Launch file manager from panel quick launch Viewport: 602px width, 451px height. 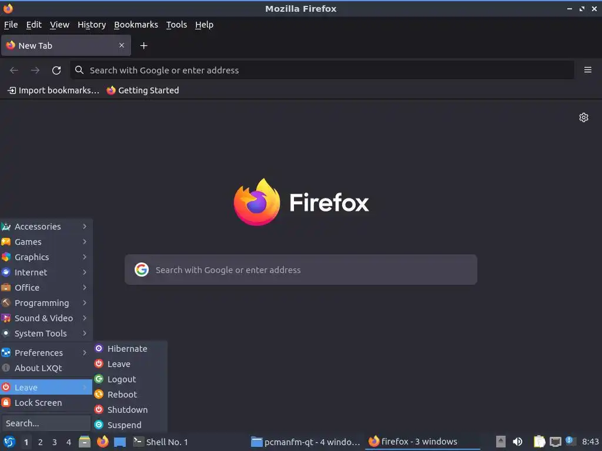pyautogui.click(x=85, y=442)
